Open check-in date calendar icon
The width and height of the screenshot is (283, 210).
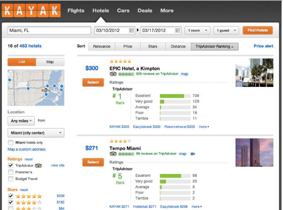(x=131, y=30)
